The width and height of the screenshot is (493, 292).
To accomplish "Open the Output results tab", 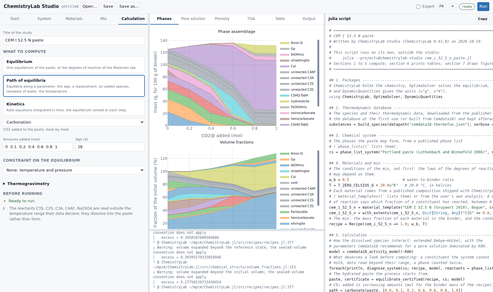I will [x=309, y=19].
